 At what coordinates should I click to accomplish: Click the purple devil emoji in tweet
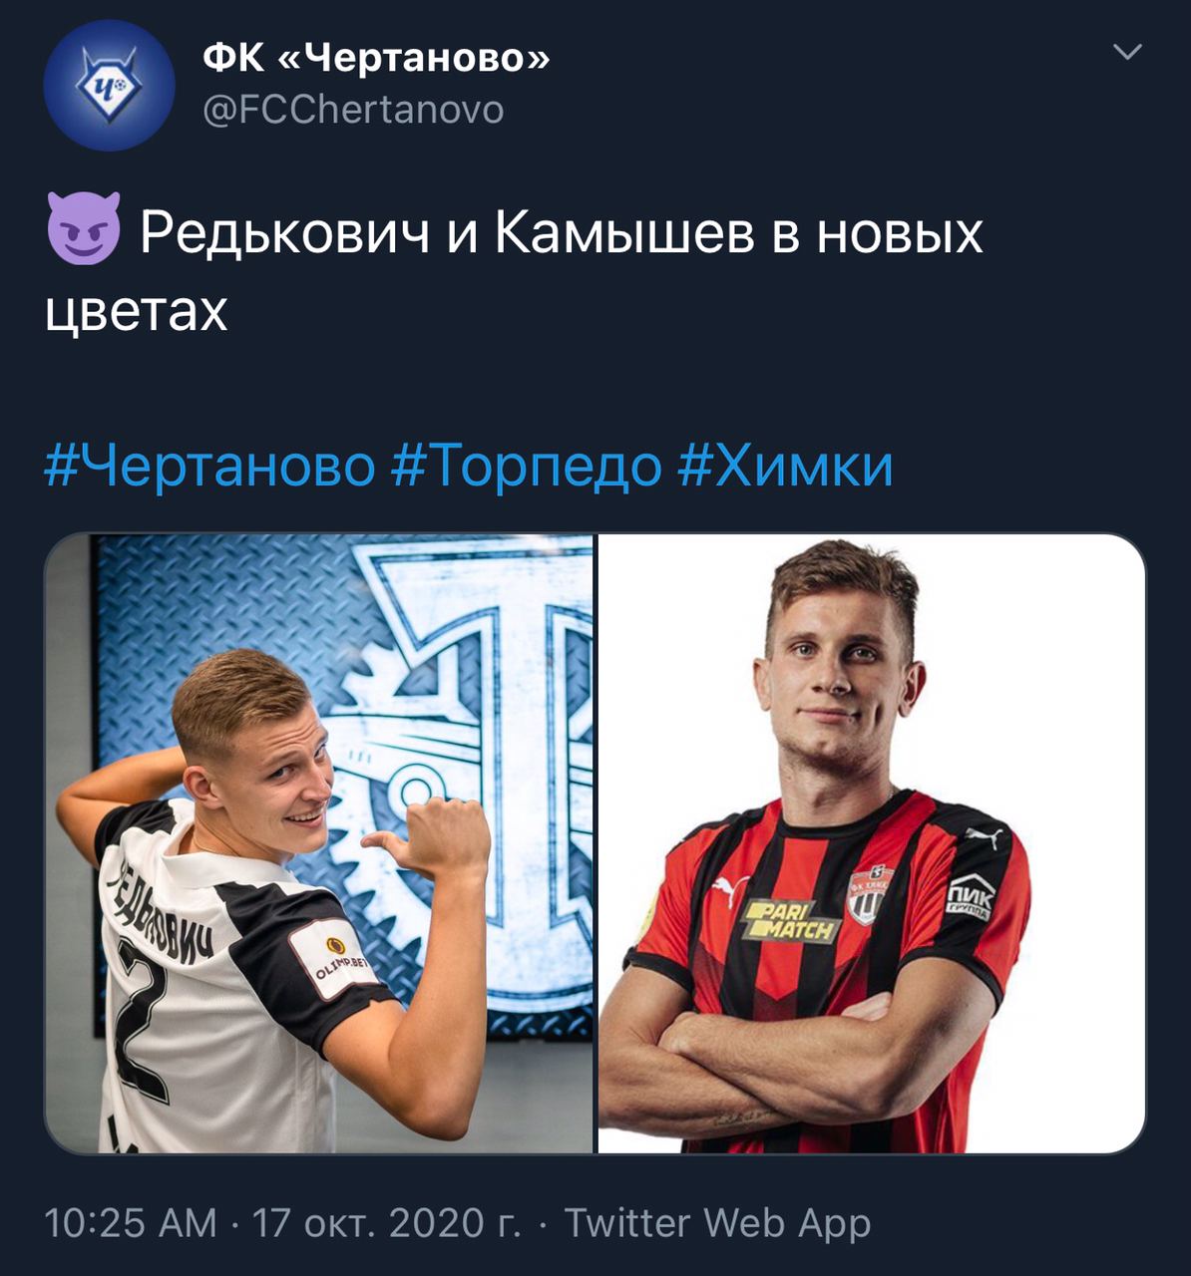pyautogui.click(x=84, y=229)
